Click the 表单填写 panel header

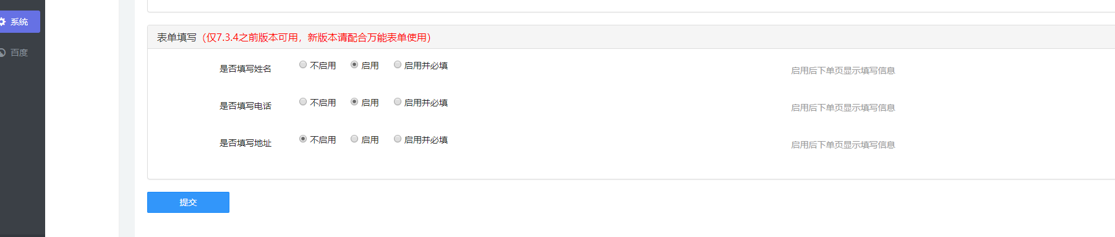pyautogui.click(x=631, y=37)
